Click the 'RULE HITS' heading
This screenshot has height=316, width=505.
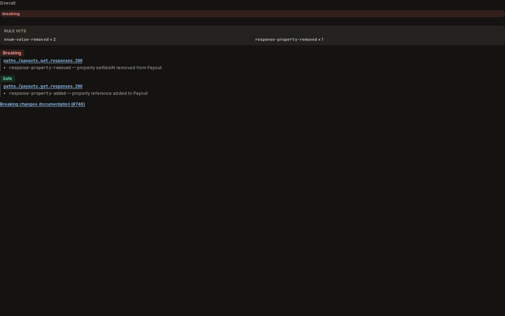coord(15,31)
